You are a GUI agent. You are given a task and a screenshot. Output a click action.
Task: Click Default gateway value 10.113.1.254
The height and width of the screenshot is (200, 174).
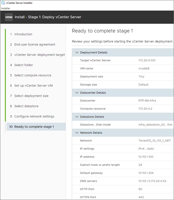[x=146, y=173]
